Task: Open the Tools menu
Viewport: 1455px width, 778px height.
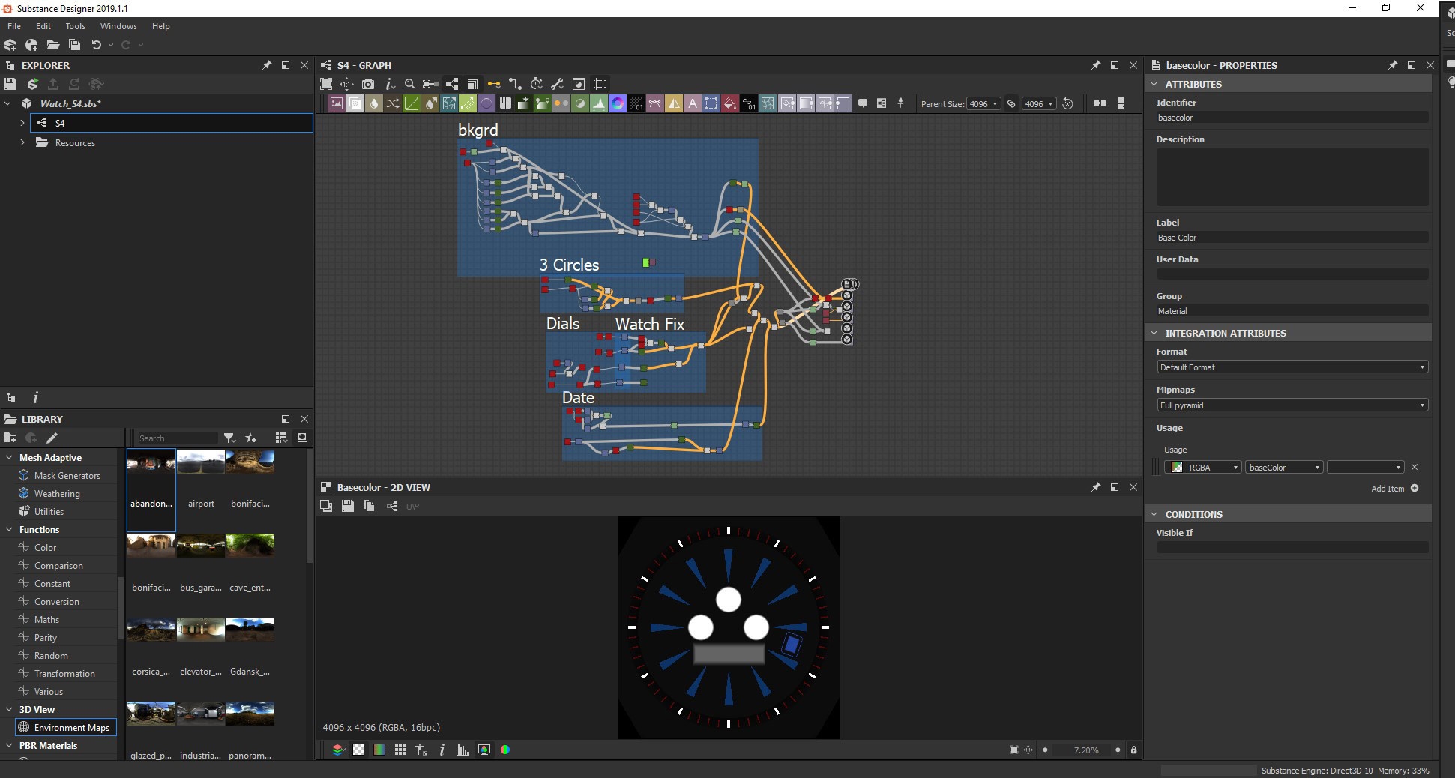Action: tap(75, 26)
